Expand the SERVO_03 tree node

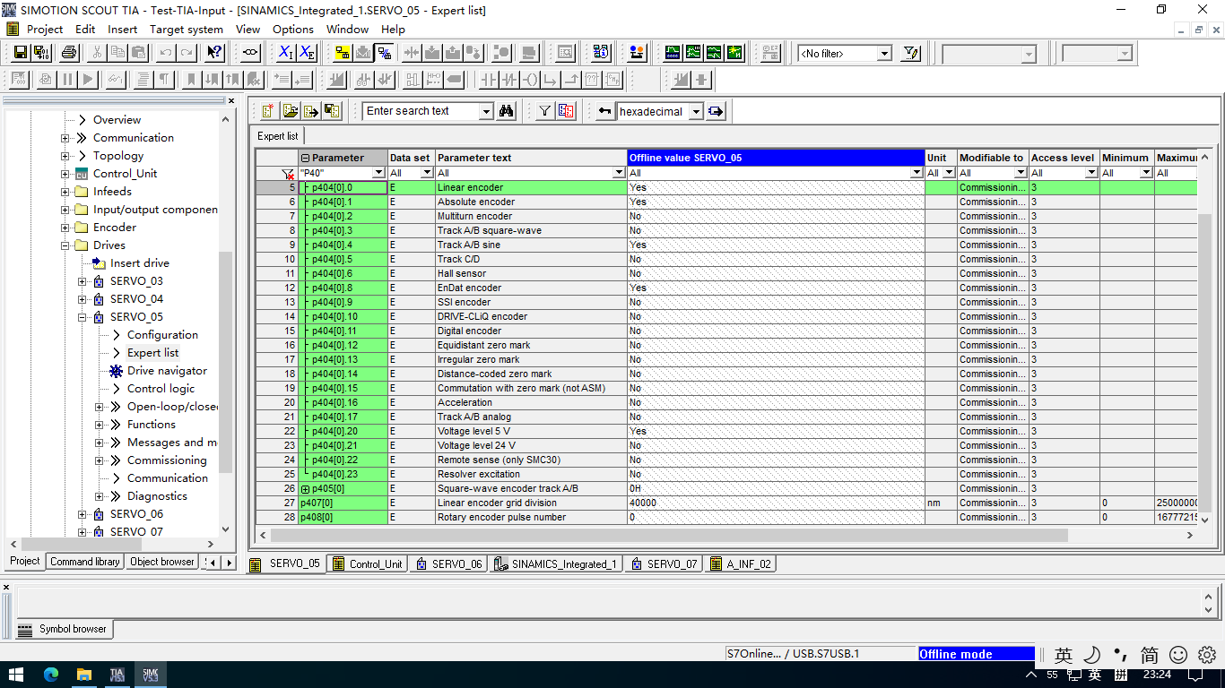point(82,281)
